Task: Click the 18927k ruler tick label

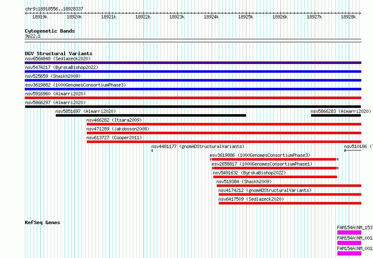Action: 314,17
